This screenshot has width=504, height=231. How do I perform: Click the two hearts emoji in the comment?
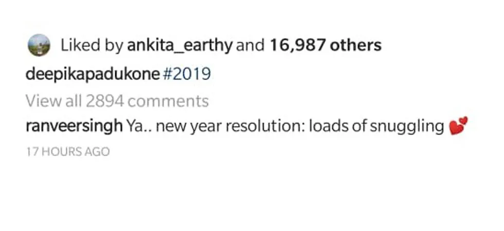tap(458, 125)
